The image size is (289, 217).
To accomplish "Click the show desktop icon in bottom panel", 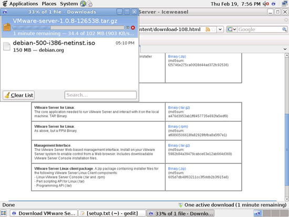I will coord(4,213).
